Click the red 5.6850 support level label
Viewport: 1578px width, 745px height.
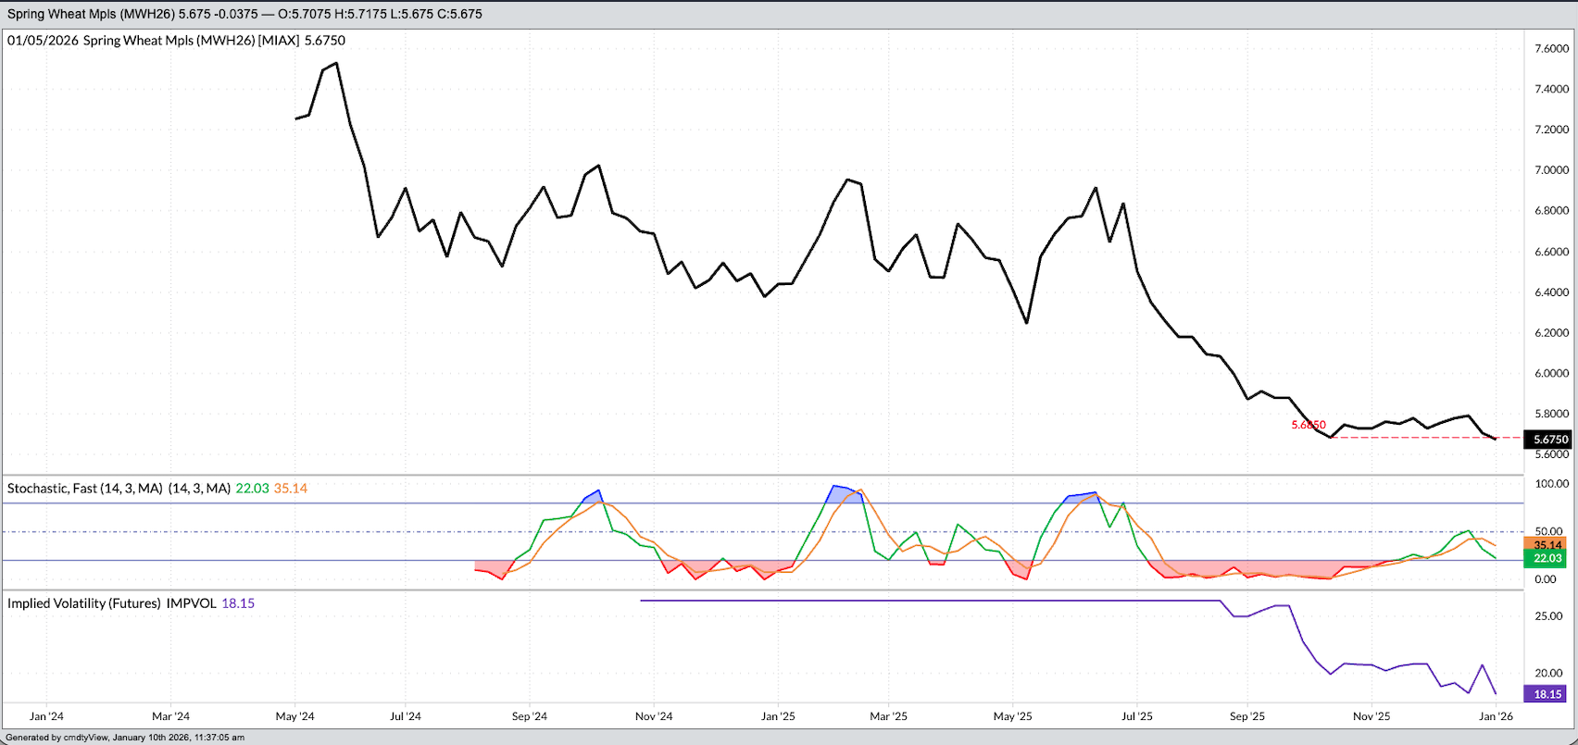point(1309,425)
